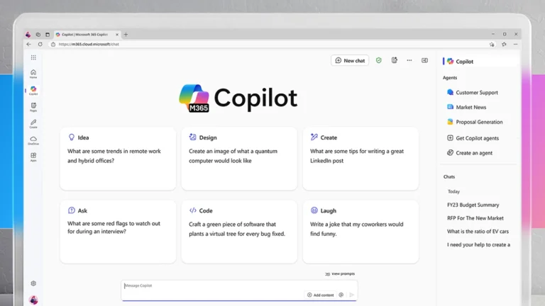This screenshot has height=306, width=545.
Task: Open browser settings and more menu
Action: [515, 44]
